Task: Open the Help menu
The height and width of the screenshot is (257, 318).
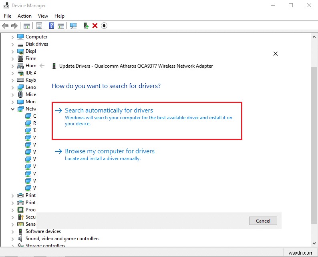Action: (59, 16)
